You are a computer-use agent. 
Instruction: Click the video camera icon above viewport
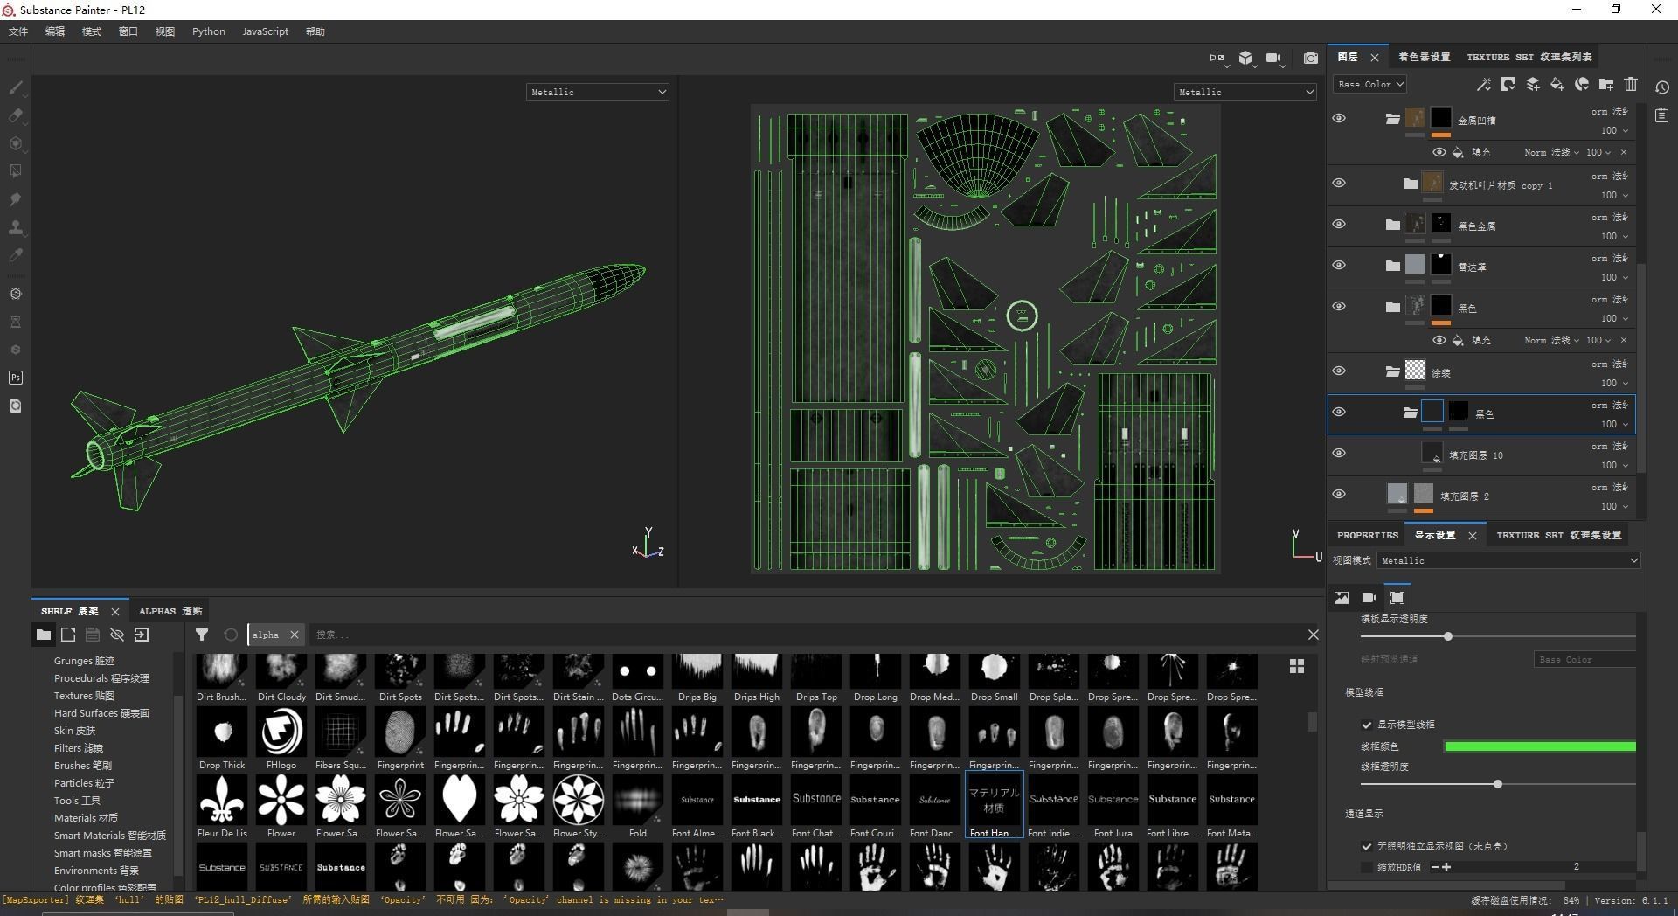(1273, 58)
